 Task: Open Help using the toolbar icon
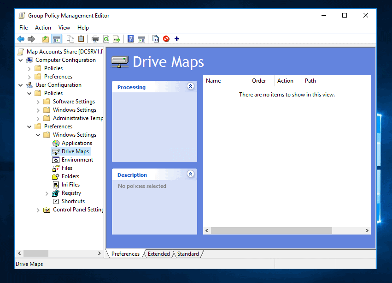130,39
